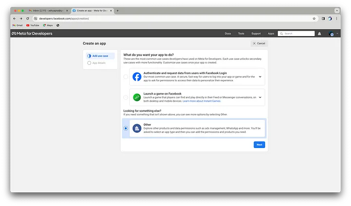The height and width of the screenshot is (206, 351).
Task: Open the Gmail bookmark
Action: point(18,25)
